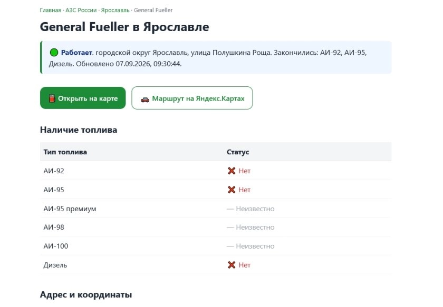
Task: Click the Статус column header
Action: coord(238,152)
